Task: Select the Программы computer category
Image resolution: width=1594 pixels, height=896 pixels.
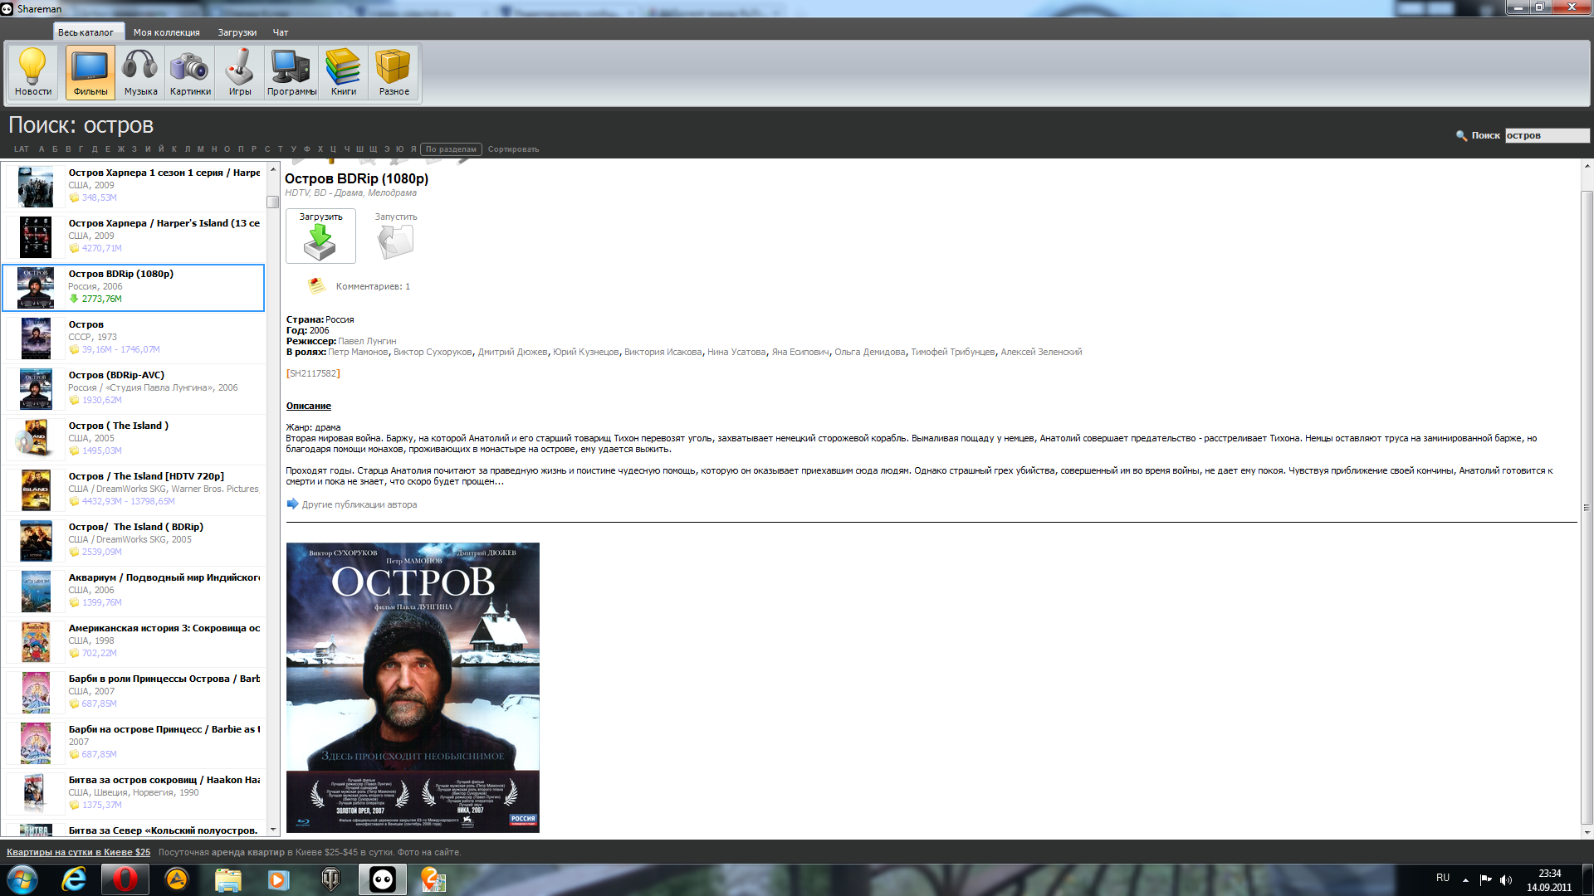Action: (x=291, y=72)
